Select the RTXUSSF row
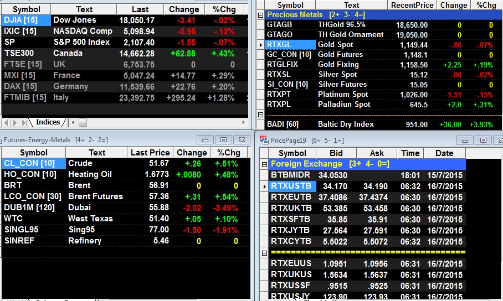 pos(367,286)
